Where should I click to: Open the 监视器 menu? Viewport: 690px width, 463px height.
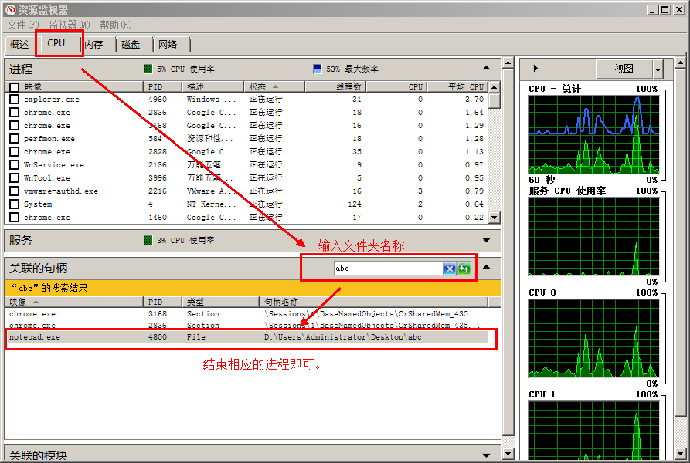(69, 25)
